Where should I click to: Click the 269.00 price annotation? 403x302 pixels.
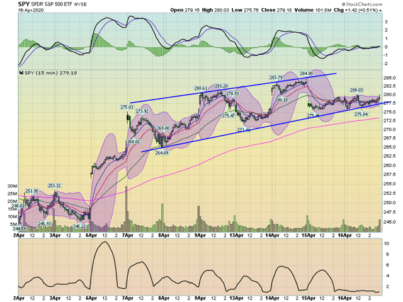pos(163,128)
